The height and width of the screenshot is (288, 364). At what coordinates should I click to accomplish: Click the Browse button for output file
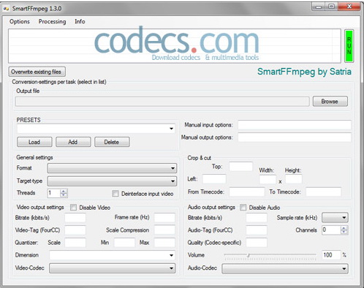pos(330,102)
